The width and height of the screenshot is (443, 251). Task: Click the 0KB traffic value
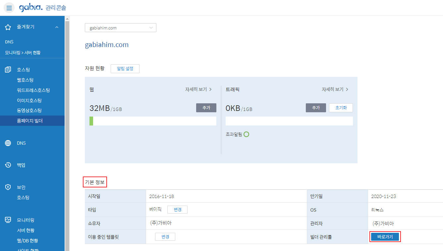click(233, 108)
